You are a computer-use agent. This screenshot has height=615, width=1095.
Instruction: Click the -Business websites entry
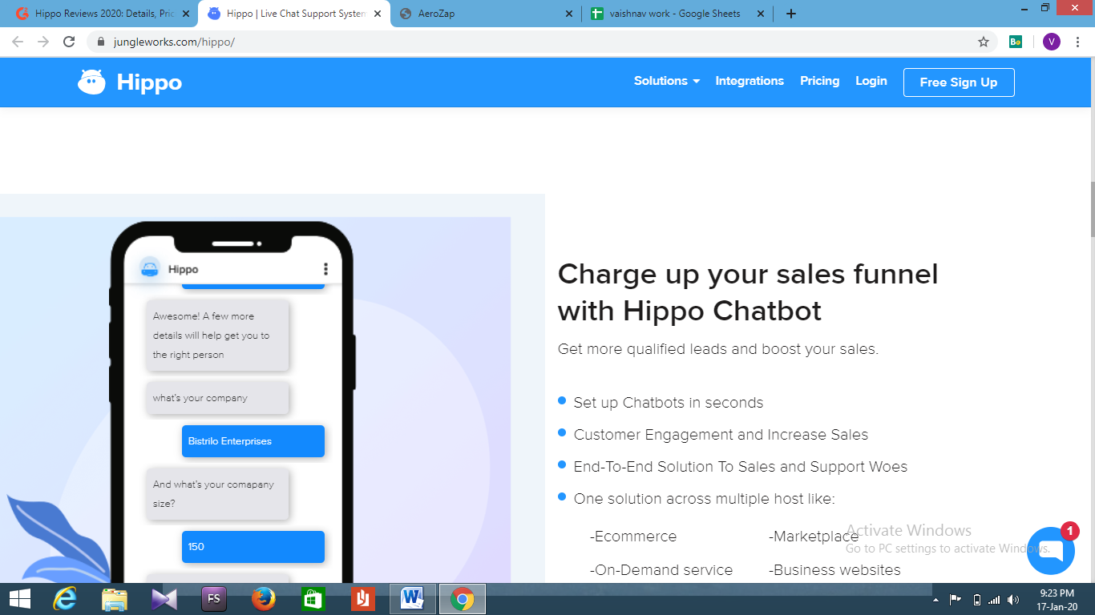click(x=834, y=570)
